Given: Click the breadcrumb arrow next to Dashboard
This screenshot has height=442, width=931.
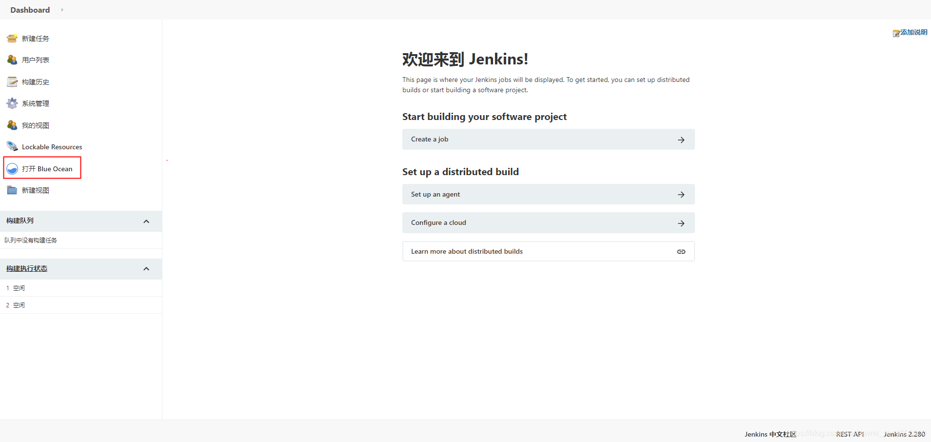Looking at the screenshot, I should point(62,10).
